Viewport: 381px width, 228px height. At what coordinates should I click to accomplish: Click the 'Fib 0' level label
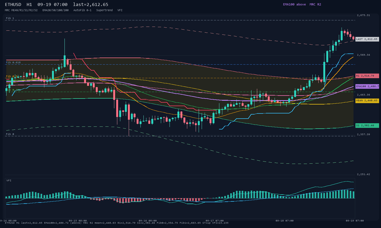pyautogui.click(x=10, y=134)
